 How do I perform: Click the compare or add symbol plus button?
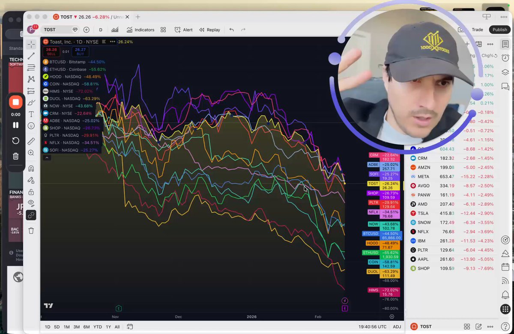click(x=87, y=30)
